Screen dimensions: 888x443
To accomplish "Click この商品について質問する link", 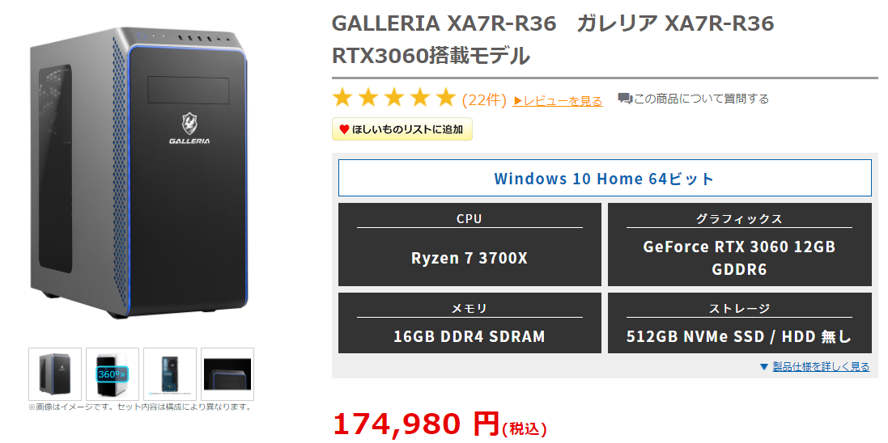I will [700, 99].
